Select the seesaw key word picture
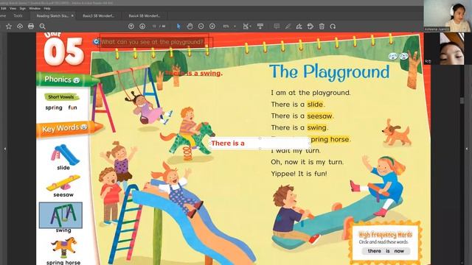This screenshot has width=472, height=265. [x=63, y=183]
